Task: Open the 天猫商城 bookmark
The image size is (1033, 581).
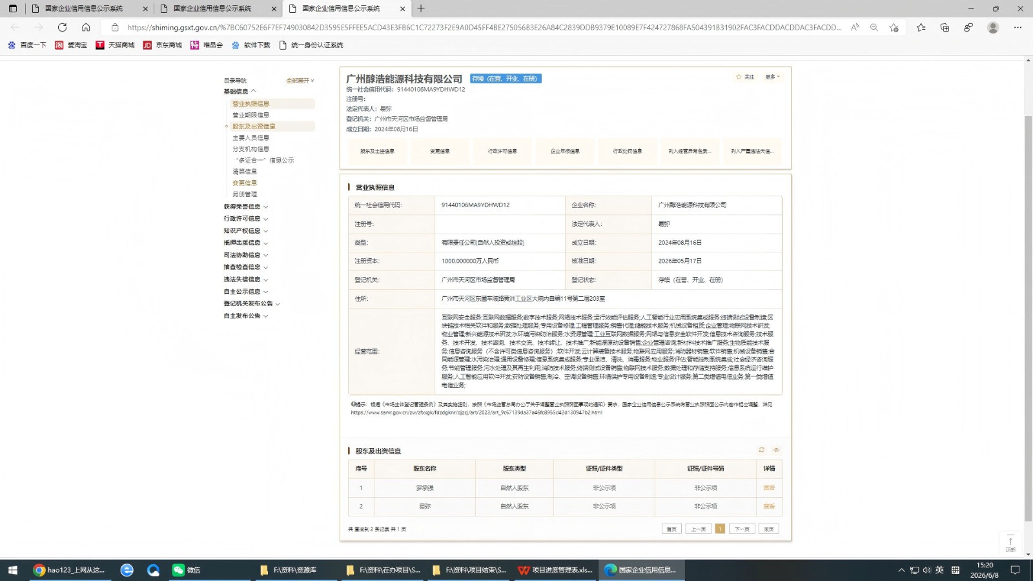Action: (x=115, y=45)
